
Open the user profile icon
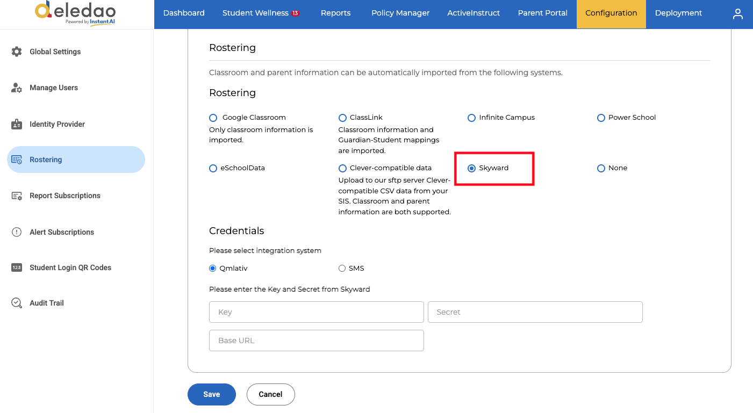(738, 14)
